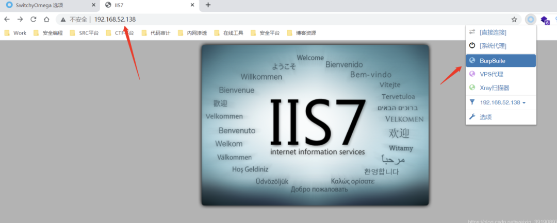Choose the Xray扫描器 proxy profile
The height and width of the screenshot is (223, 557).
(501, 88)
